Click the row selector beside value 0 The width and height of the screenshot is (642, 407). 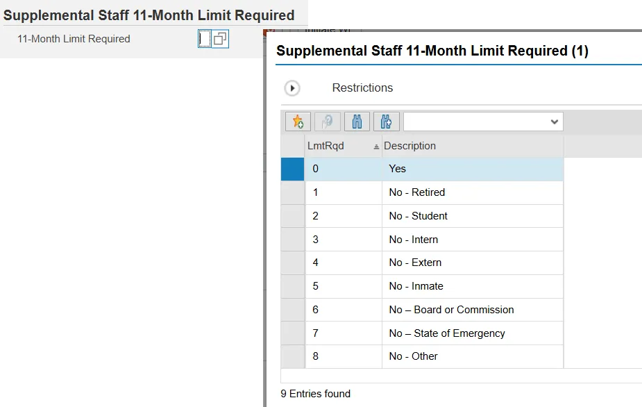[292, 169]
